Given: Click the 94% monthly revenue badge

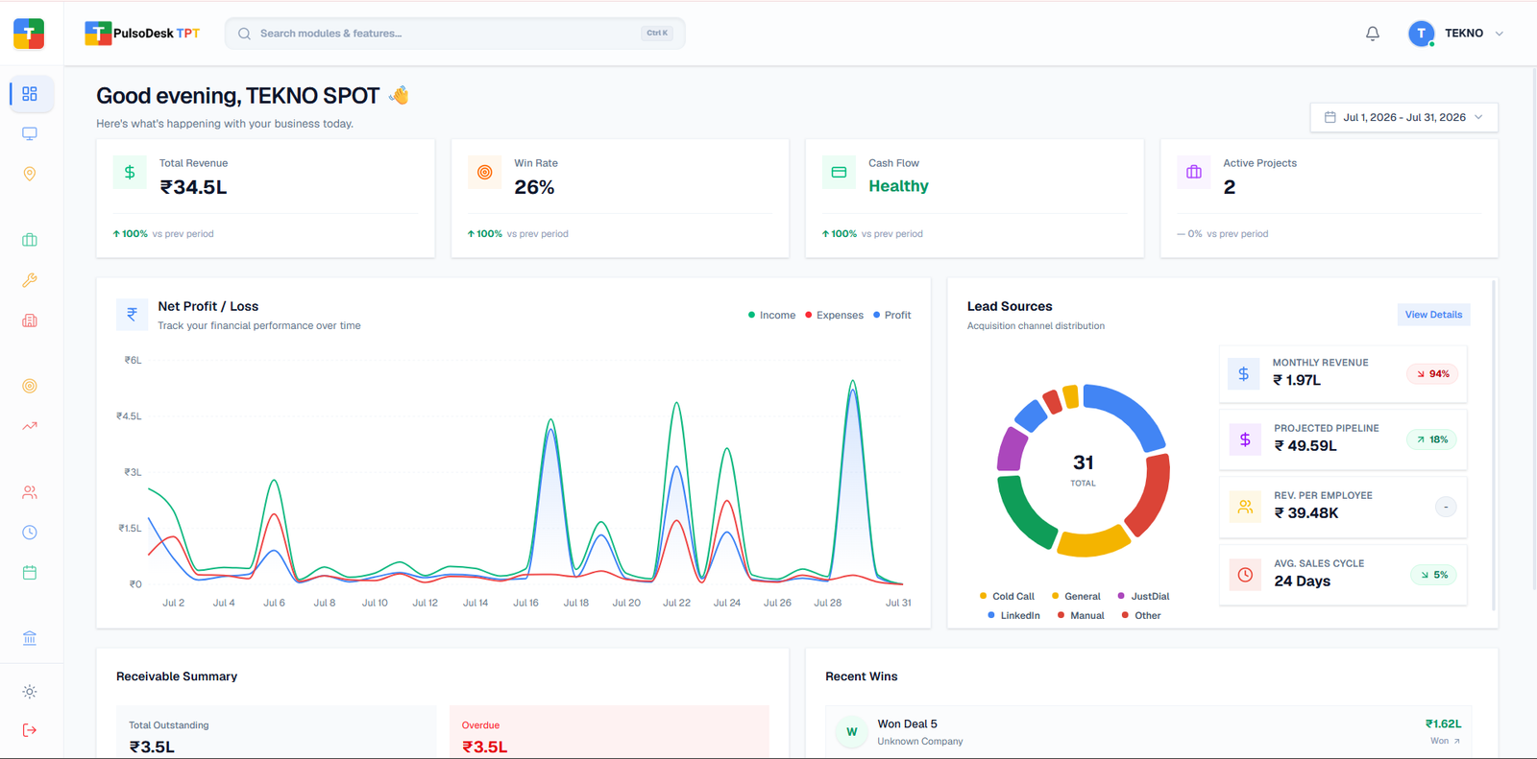Looking at the screenshot, I should [1432, 374].
